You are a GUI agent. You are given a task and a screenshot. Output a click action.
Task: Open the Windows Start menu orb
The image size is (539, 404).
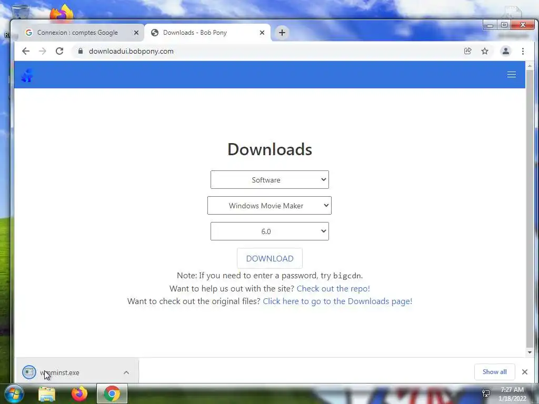pos(14,393)
